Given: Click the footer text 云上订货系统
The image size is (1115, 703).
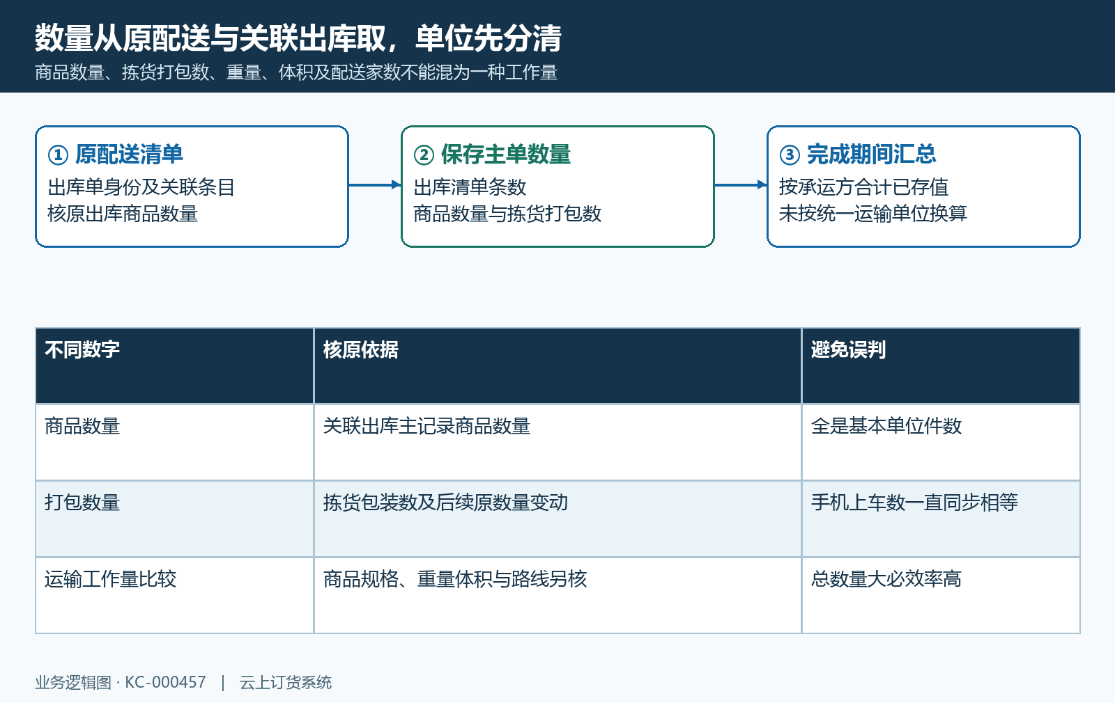Looking at the screenshot, I should click(286, 683).
